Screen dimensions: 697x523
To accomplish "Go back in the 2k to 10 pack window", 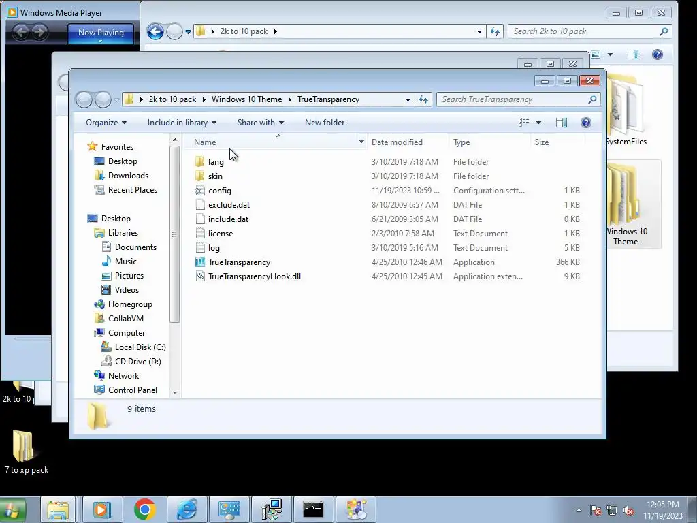I will coord(155,31).
